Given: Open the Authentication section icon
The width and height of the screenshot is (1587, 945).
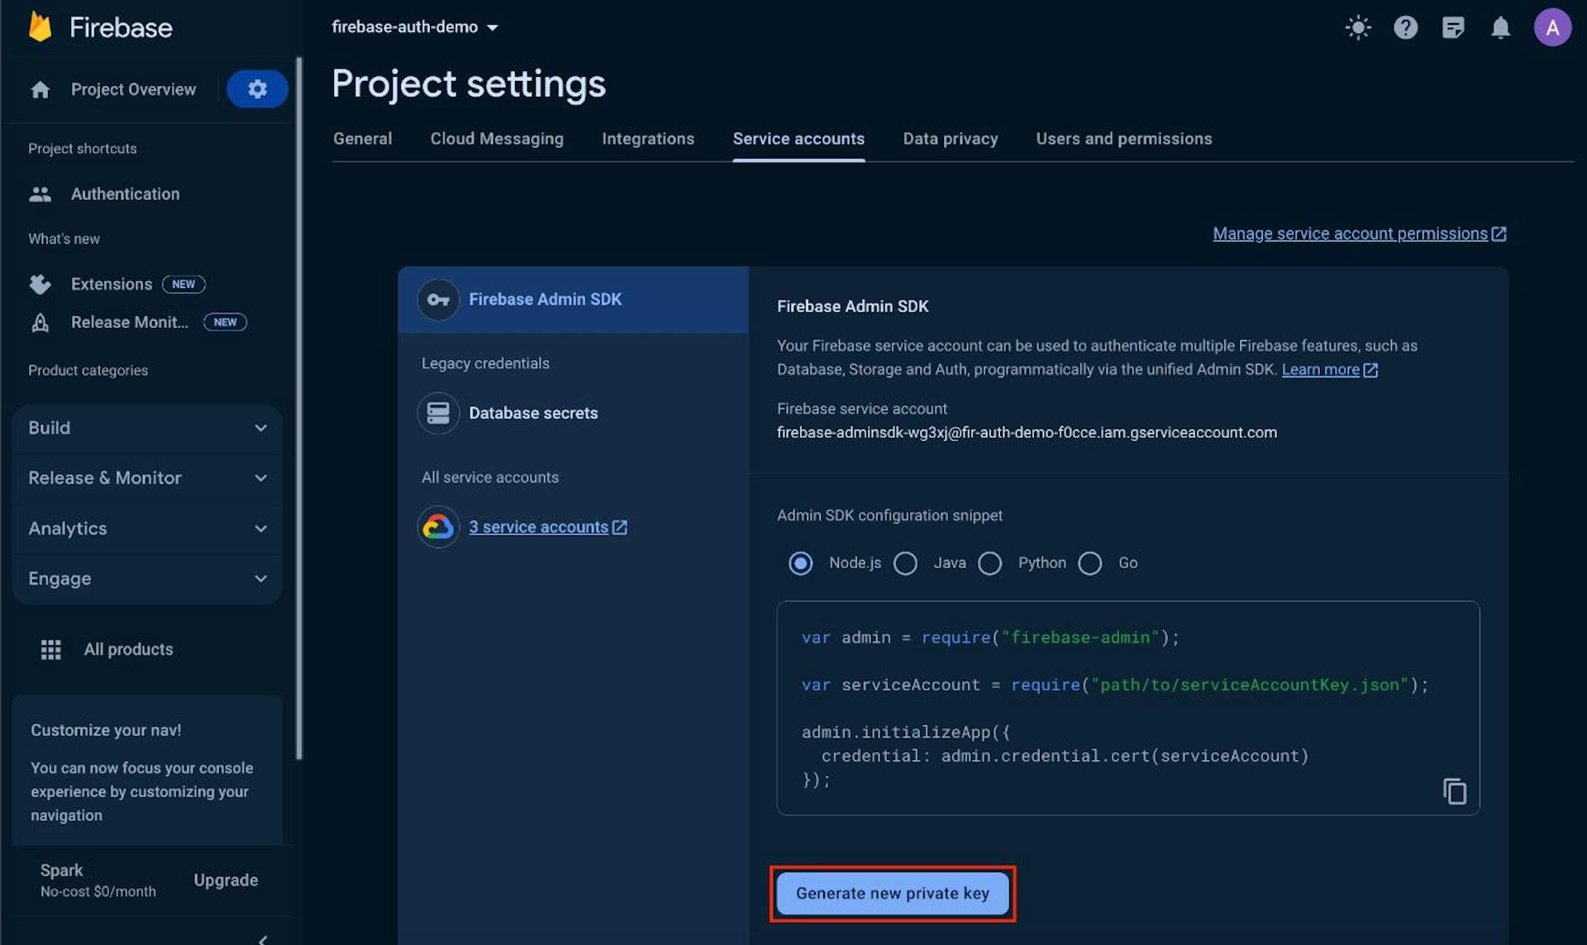Looking at the screenshot, I should [40, 193].
